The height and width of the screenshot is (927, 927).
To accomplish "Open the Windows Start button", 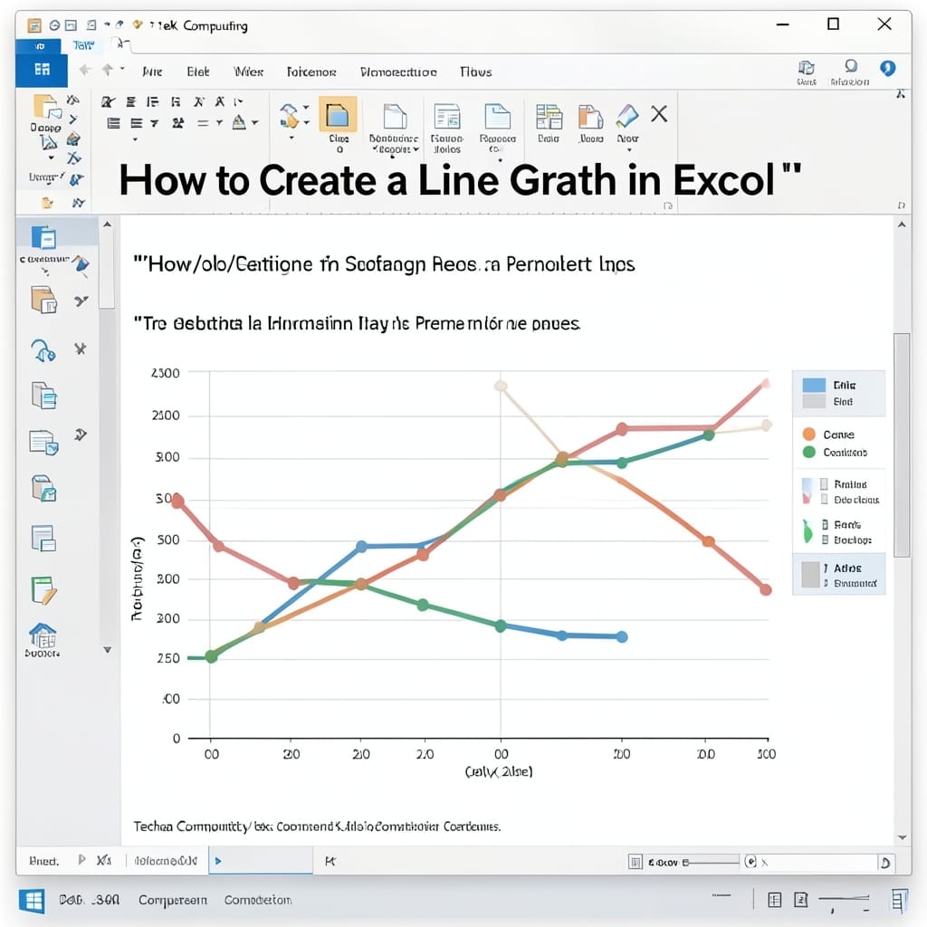I will [x=31, y=901].
